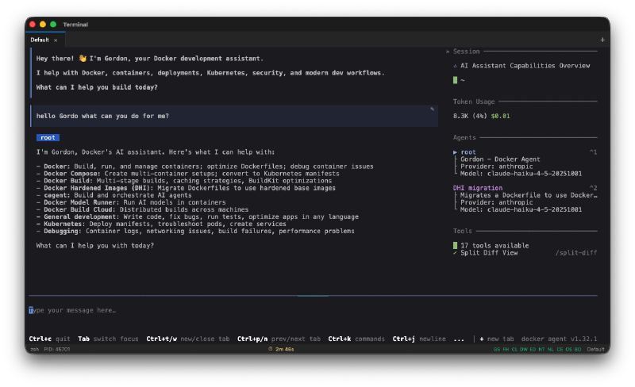Click the Ctrl+t/w new/close tab hint
The width and height of the screenshot is (635, 387).
[188, 339]
